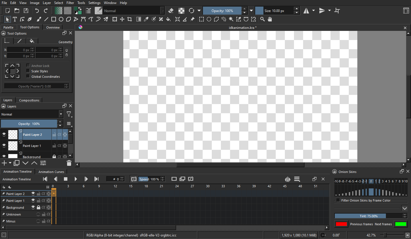Stop animation playback
The width and height of the screenshot is (411, 239).
pos(66,179)
